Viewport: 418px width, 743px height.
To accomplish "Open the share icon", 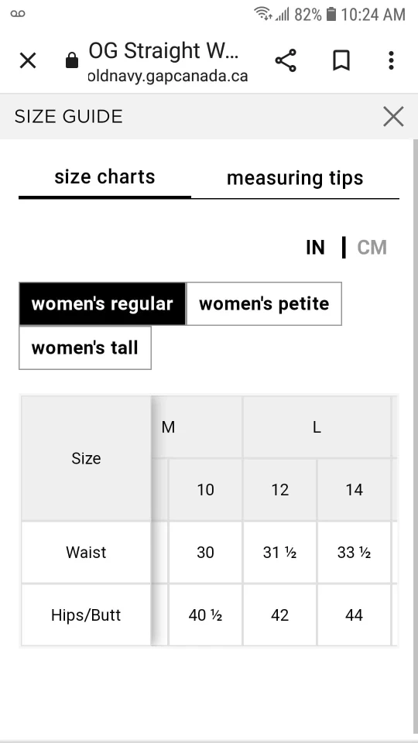I will point(286,60).
